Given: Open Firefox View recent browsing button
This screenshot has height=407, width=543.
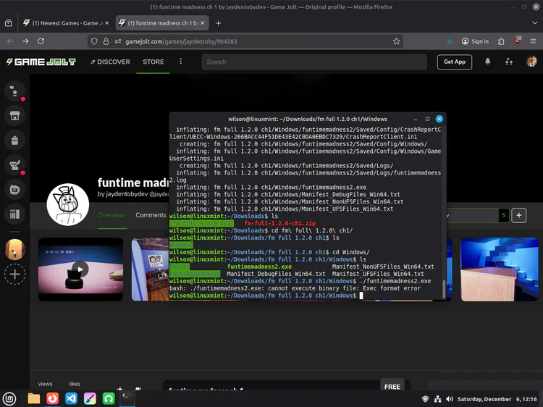Looking at the screenshot, I should point(9,23).
